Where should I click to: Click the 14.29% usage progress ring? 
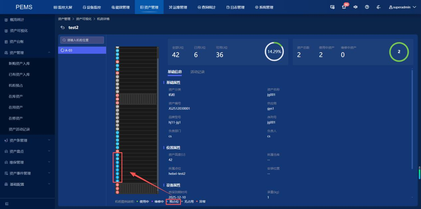pos(274,52)
